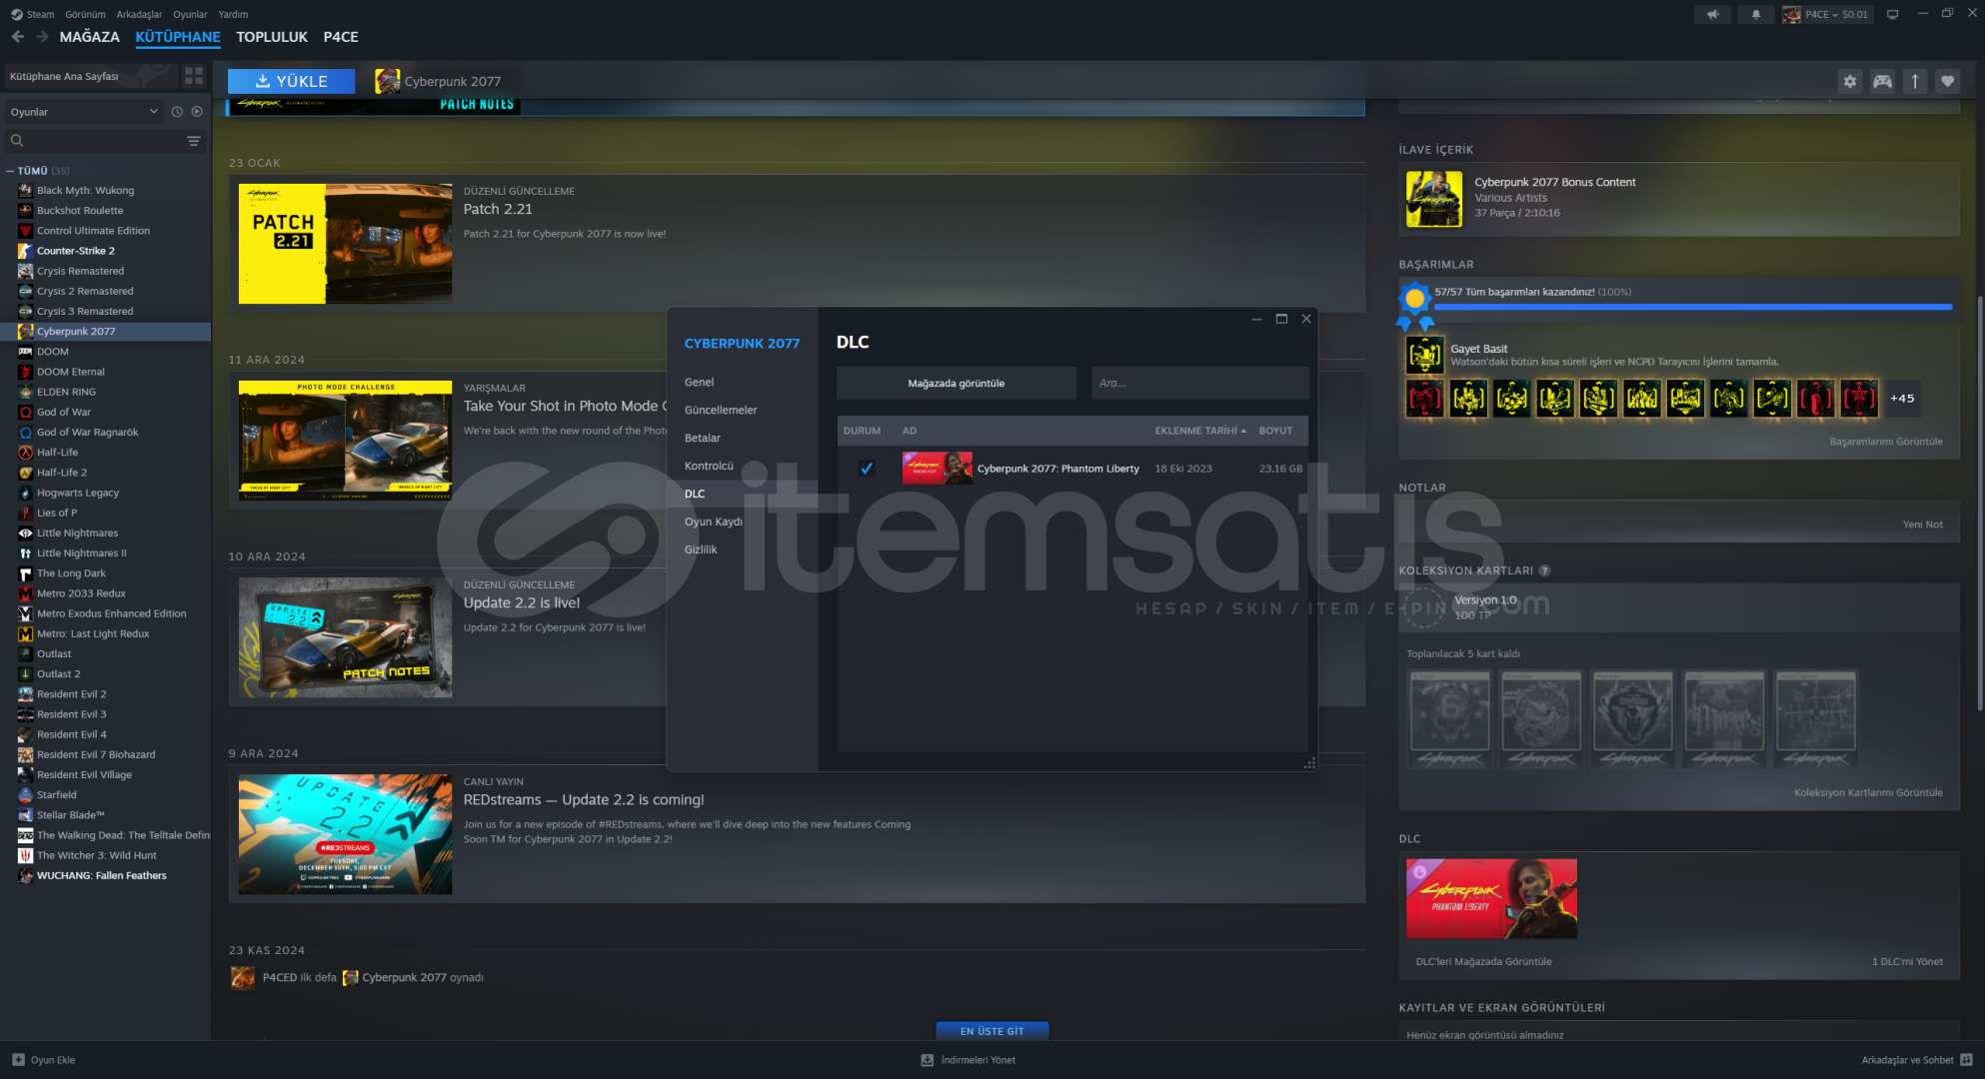This screenshot has height=1079, width=1985.
Task: Open the notifications bell icon
Action: [1755, 14]
